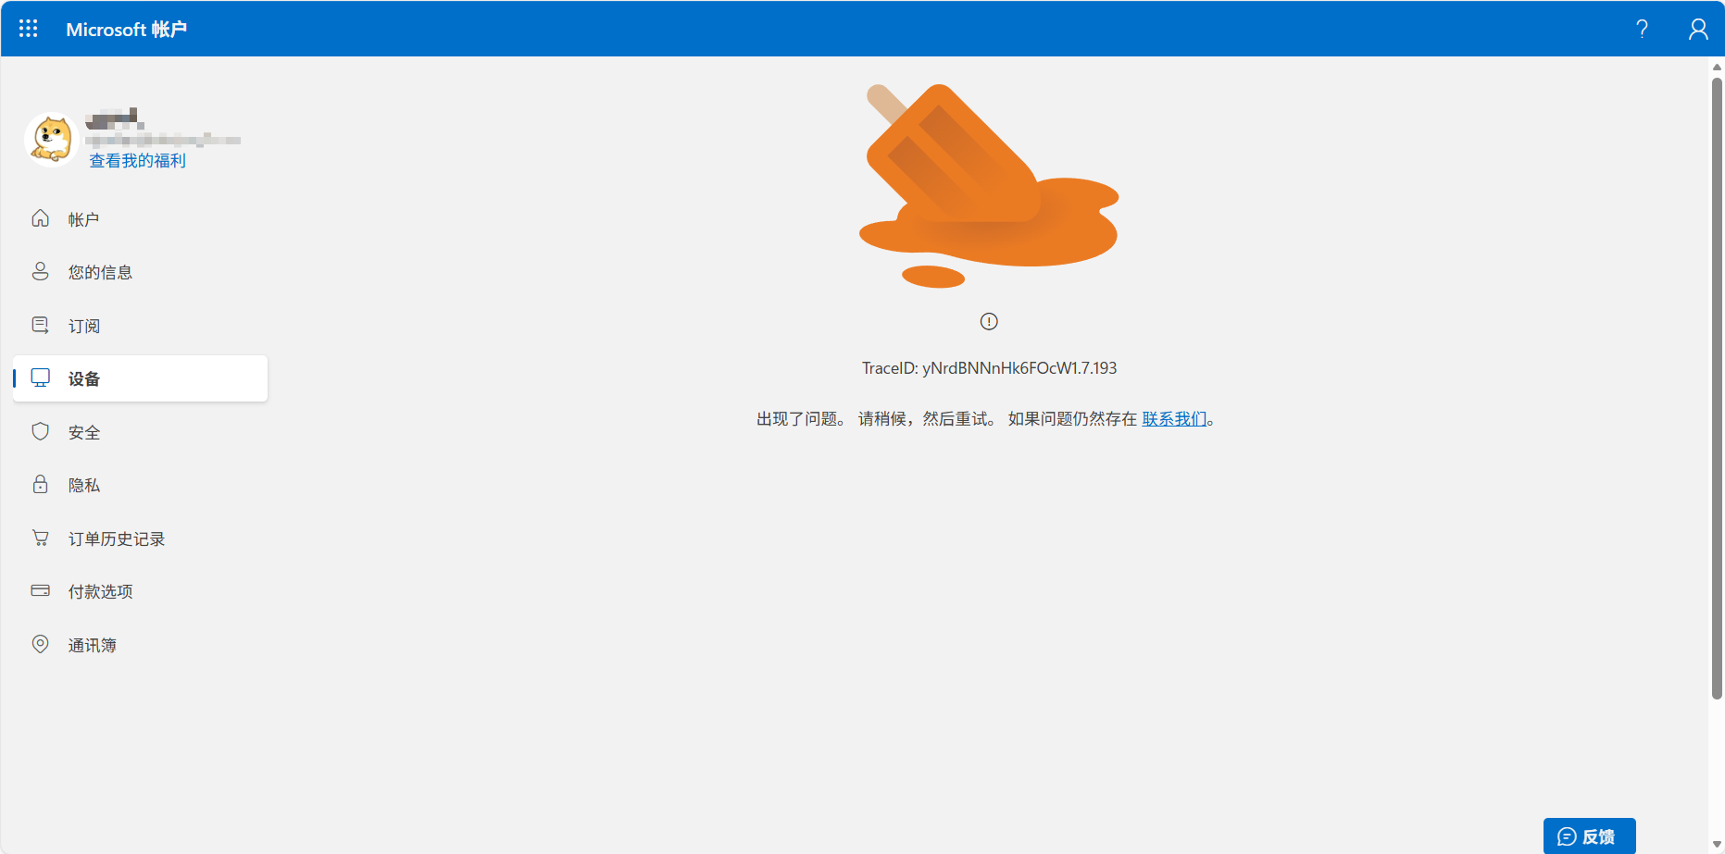Click the help question mark icon
The height and width of the screenshot is (854, 1725).
pyautogui.click(x=1642, y=29)
